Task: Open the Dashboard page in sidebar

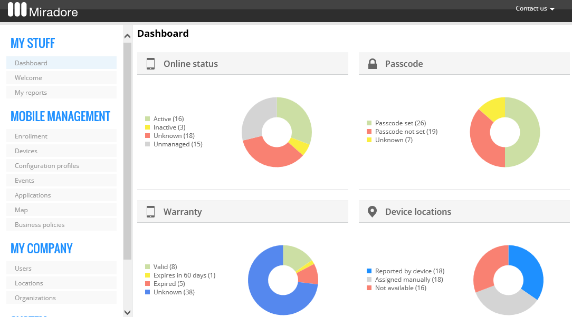Action: [31, 63]
